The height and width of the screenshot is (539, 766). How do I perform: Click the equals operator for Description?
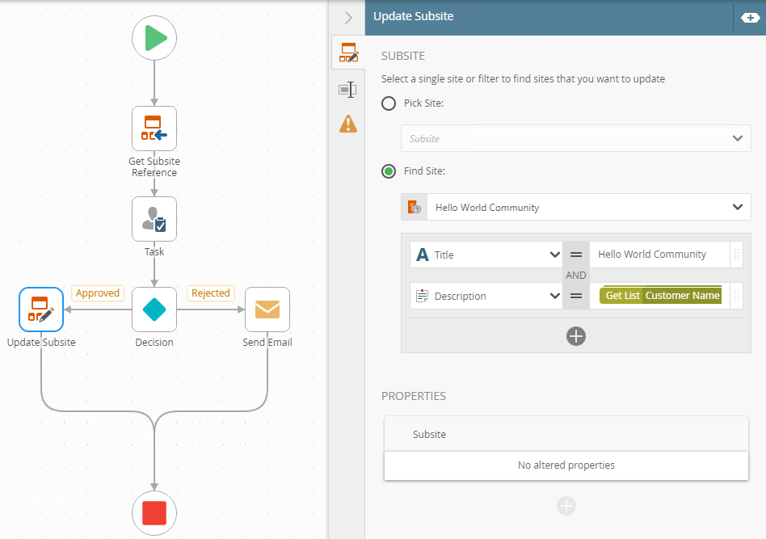click(576, 296)
